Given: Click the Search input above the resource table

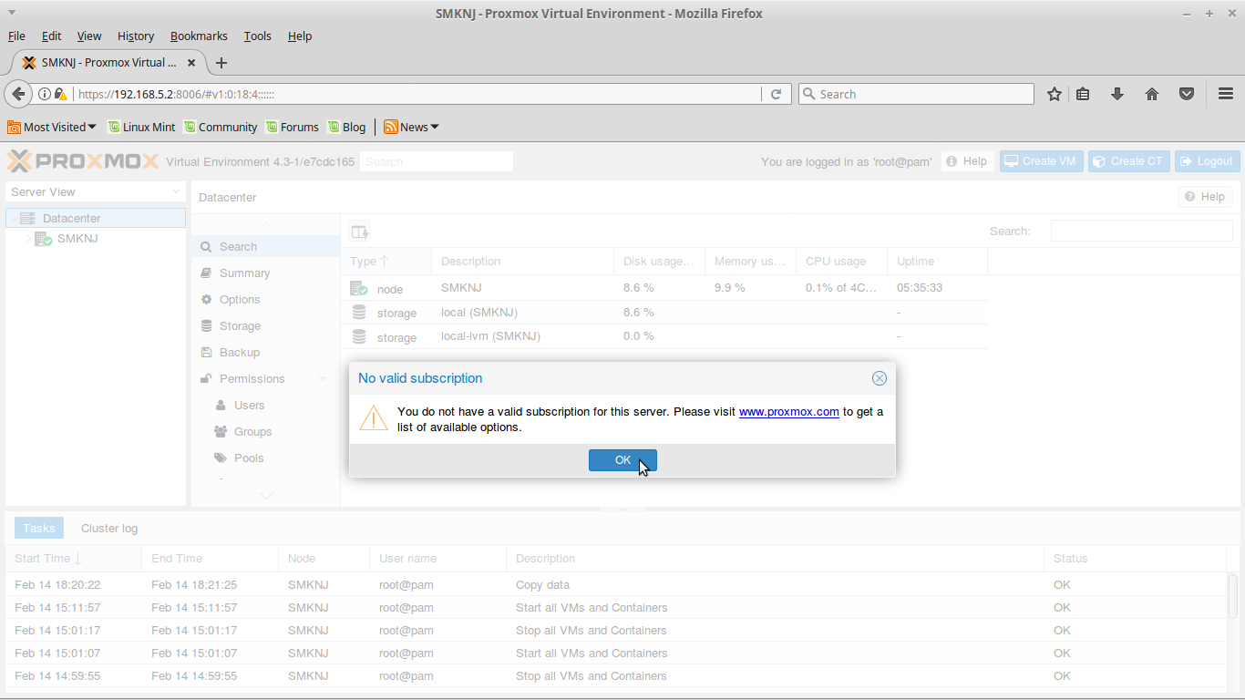Looking at the screenshot, I should click(1141, 232).
